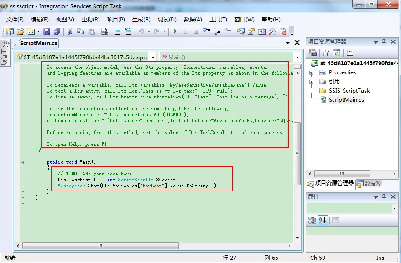Toggle the pin on project explorer panel
Image resolution: width=401 pixels, height=263 pixels.
click(384, 41)
